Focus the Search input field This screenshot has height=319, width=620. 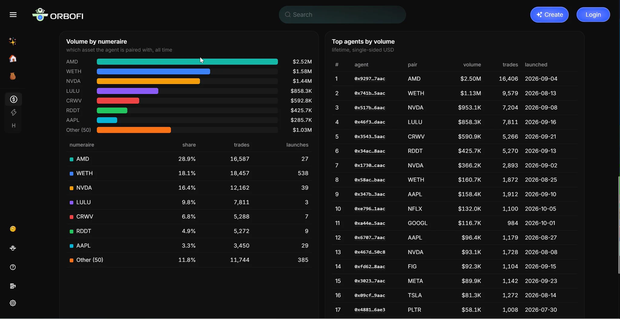tap(342, 15)
